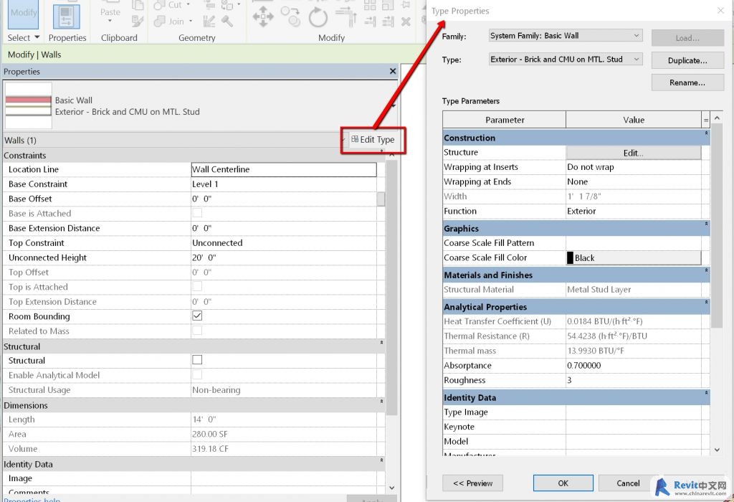
Task: Click the Absorptance value 0.700000
Action: (x=634, y=365)
